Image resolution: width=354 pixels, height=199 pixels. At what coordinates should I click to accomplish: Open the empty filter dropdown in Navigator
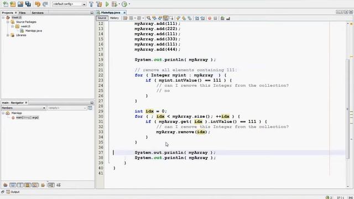point(67,108)
